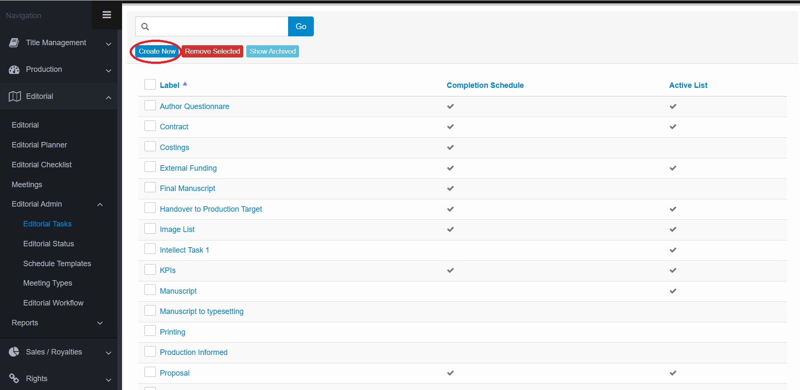Select the Costings row checkbox
Screen dimensions: 800x390
(x=150, y=146)
